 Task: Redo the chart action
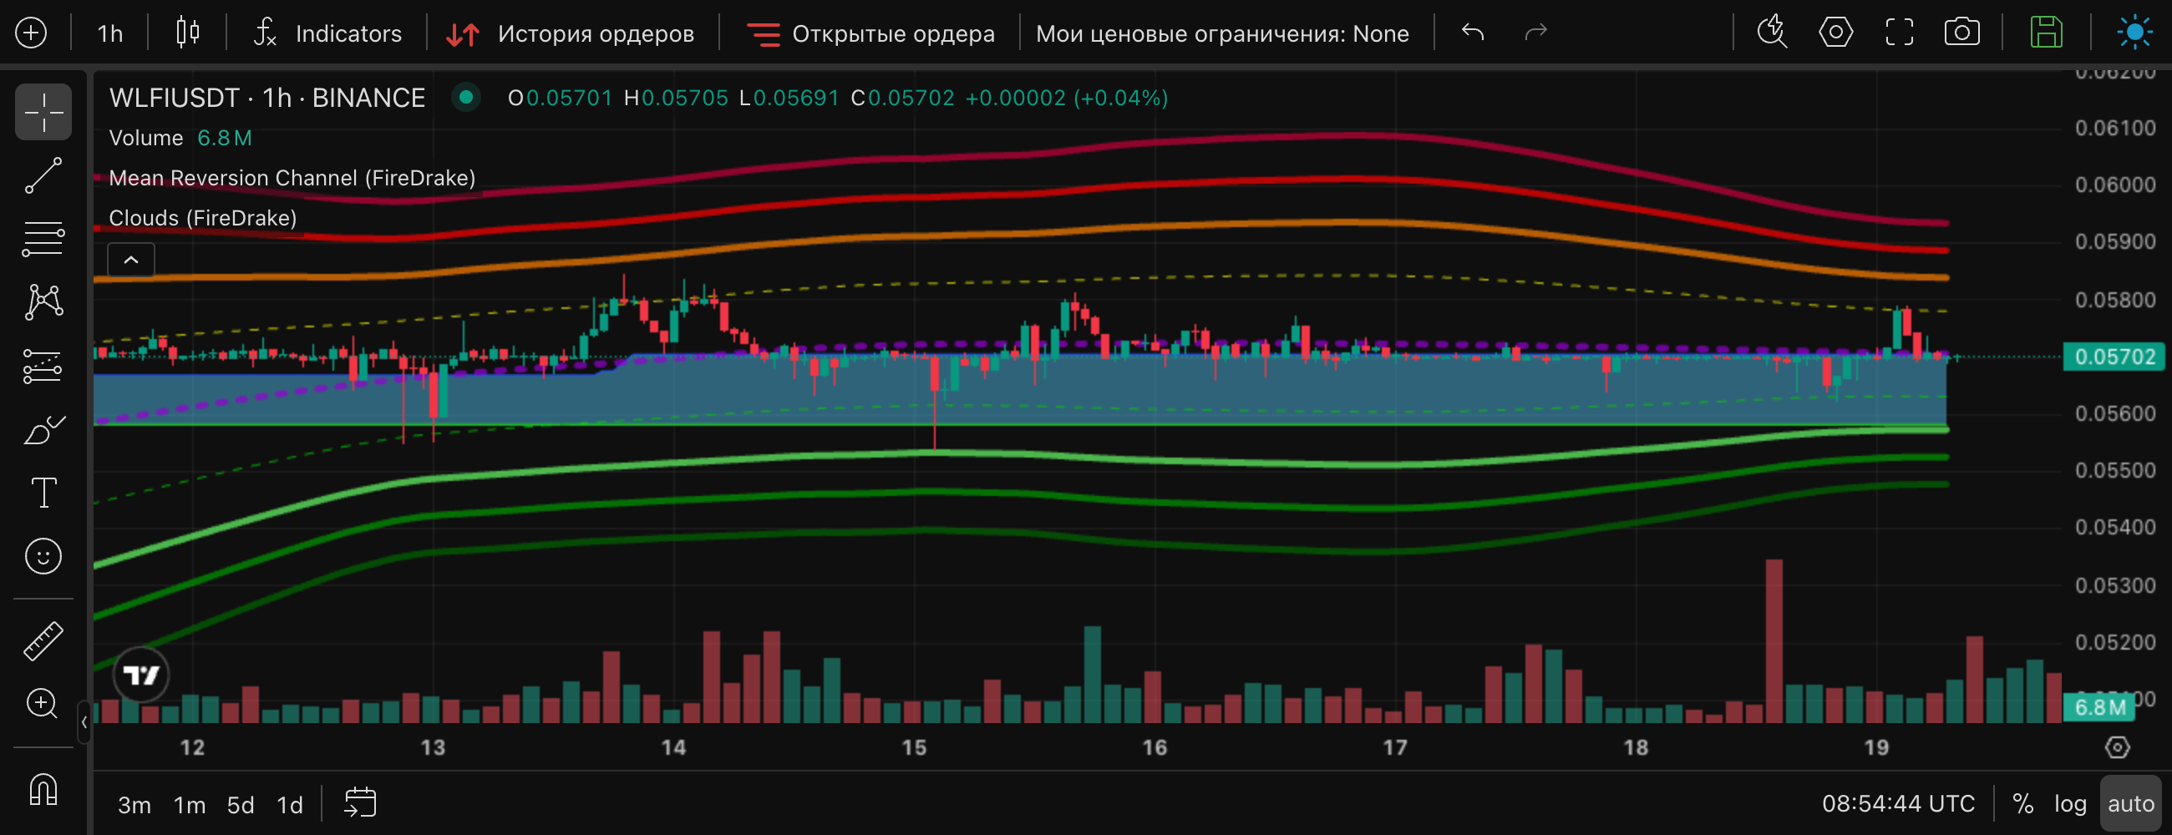pos(1536,33)
